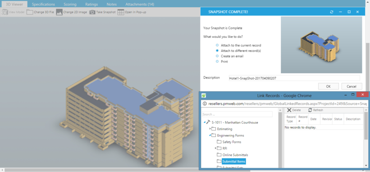The height and width of the screenshot is (172, 370).
Task: Select Attach to the current record
Action: [x=217, y=45]
